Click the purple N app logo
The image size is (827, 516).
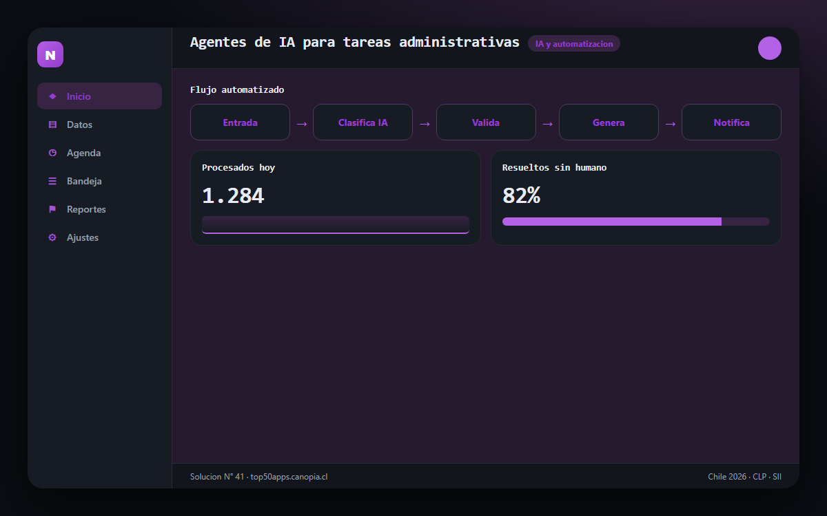point(50,54)
